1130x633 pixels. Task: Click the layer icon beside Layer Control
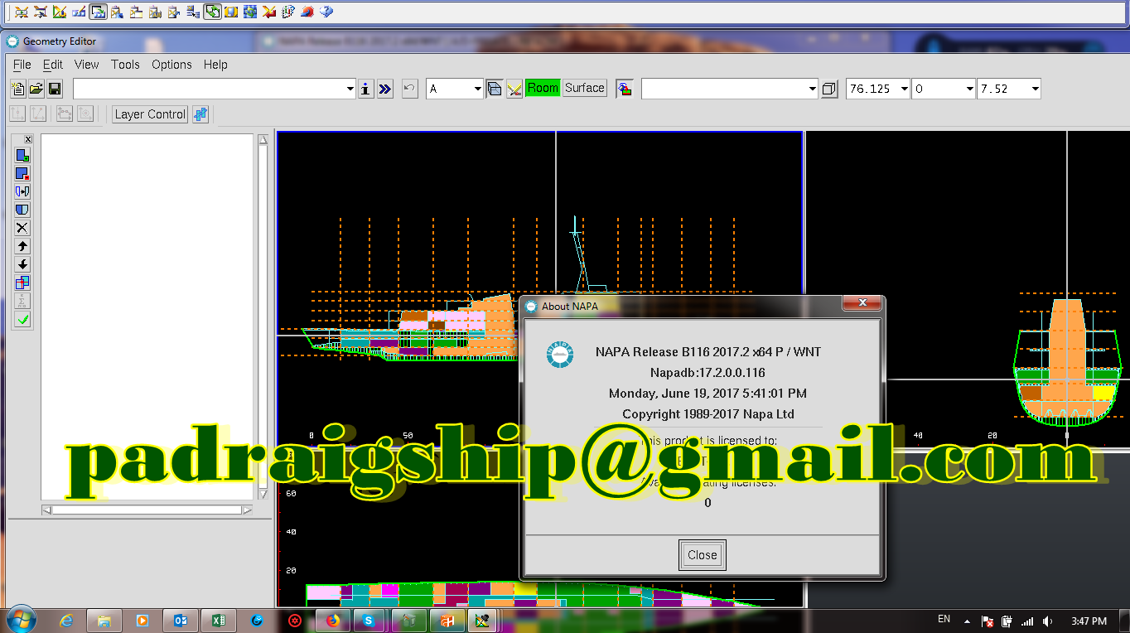(200, 114)
